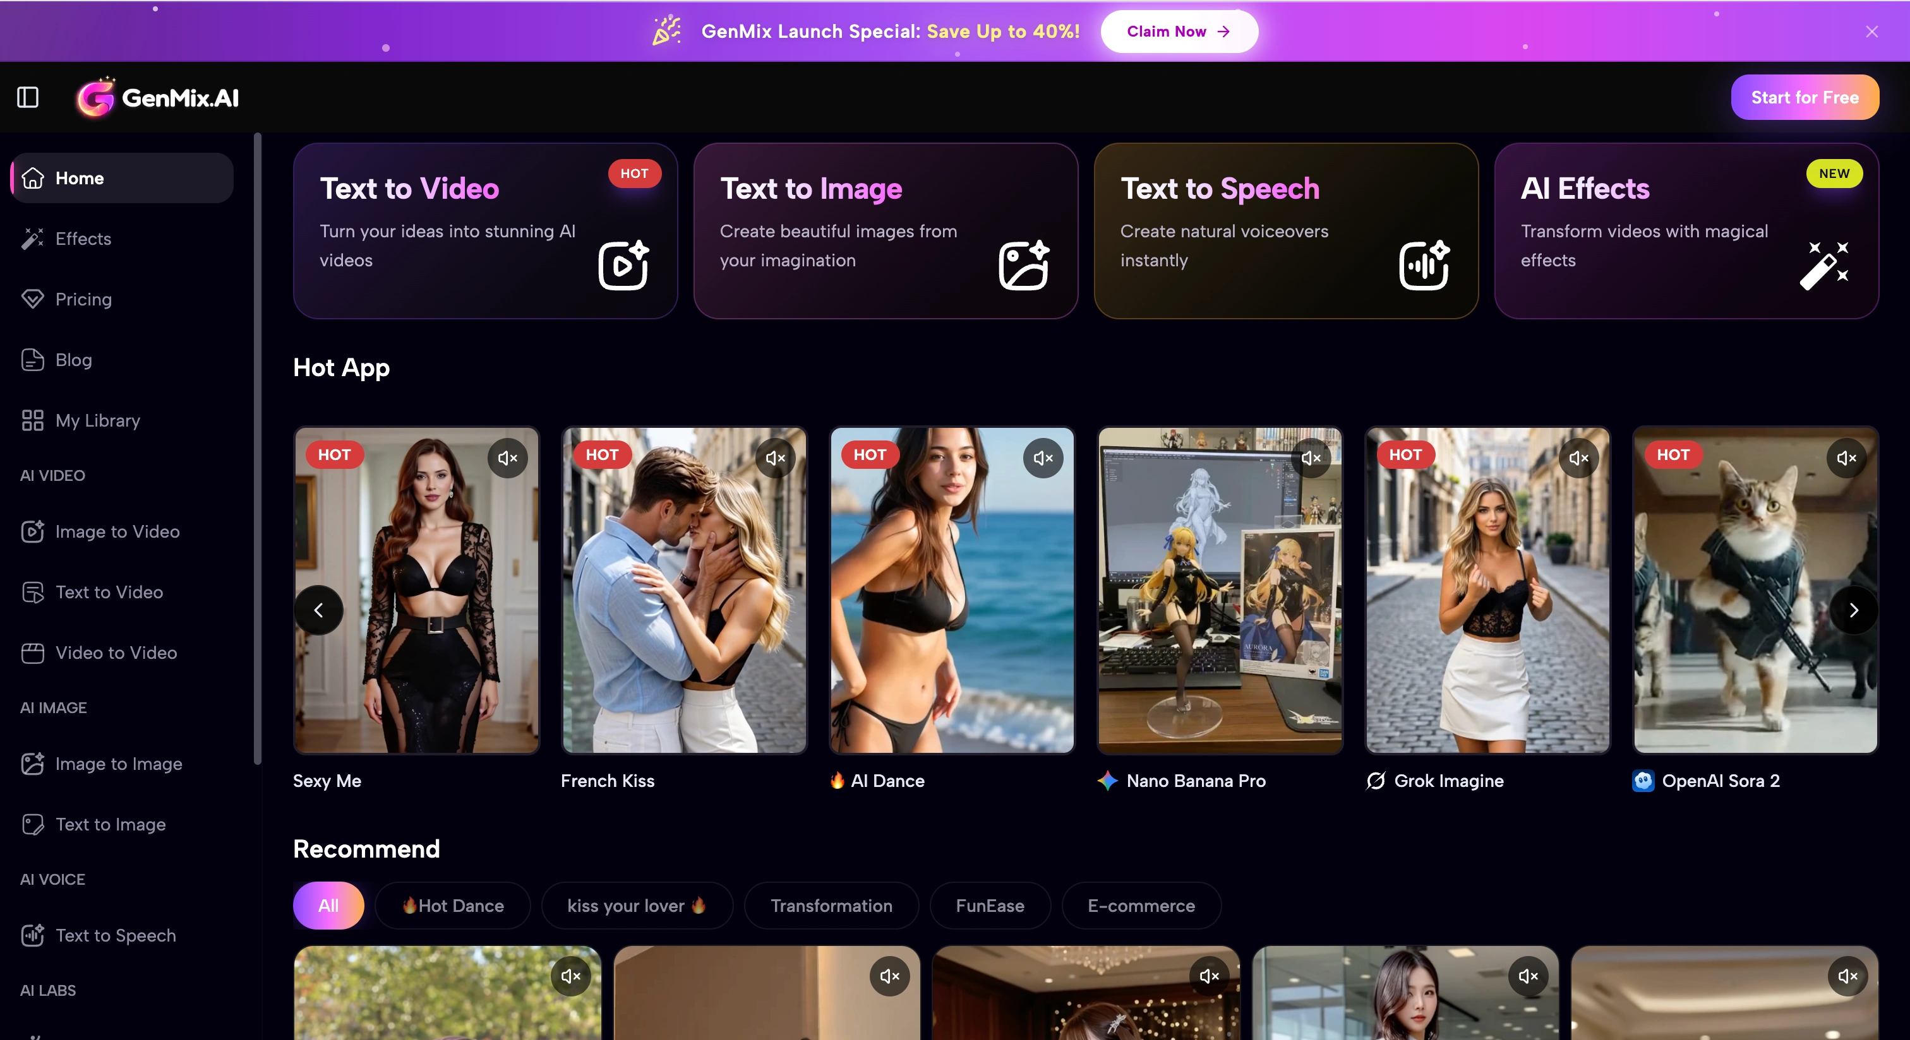Click the Start for Free button
This screenshot has width=1910, height=1040.
click(x=1804, y=97)
